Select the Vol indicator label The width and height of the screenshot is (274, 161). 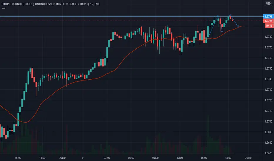[4, 8]
